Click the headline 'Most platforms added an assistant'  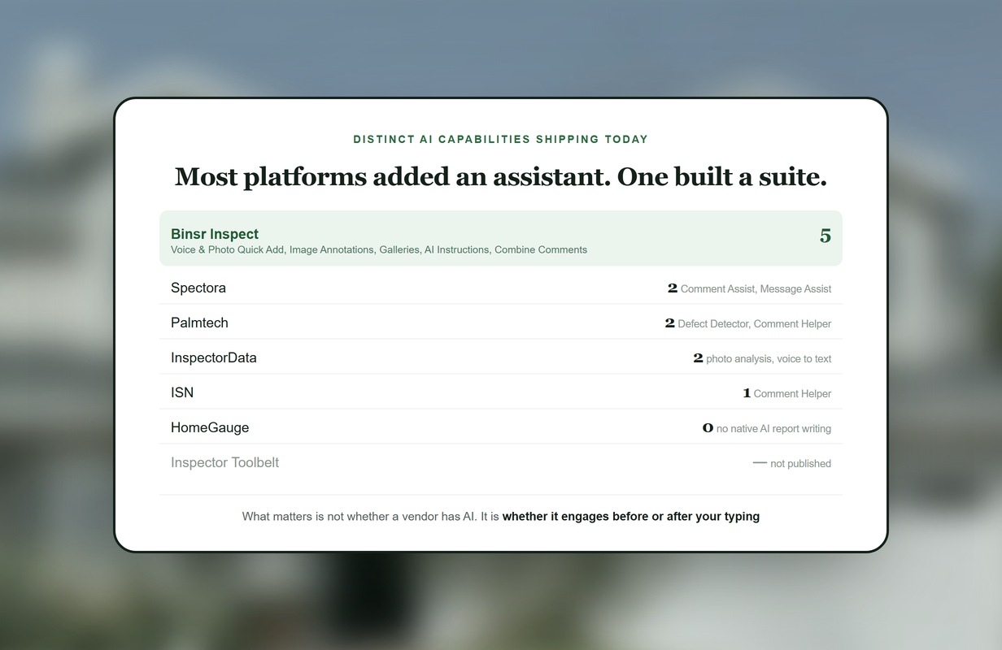click(x=392, y=176)
